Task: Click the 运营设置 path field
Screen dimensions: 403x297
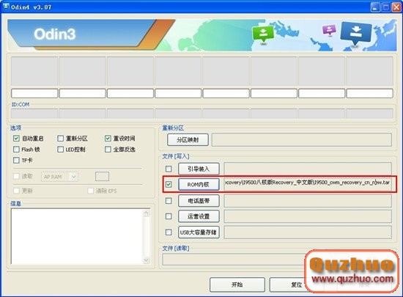Action: (308, 216)
